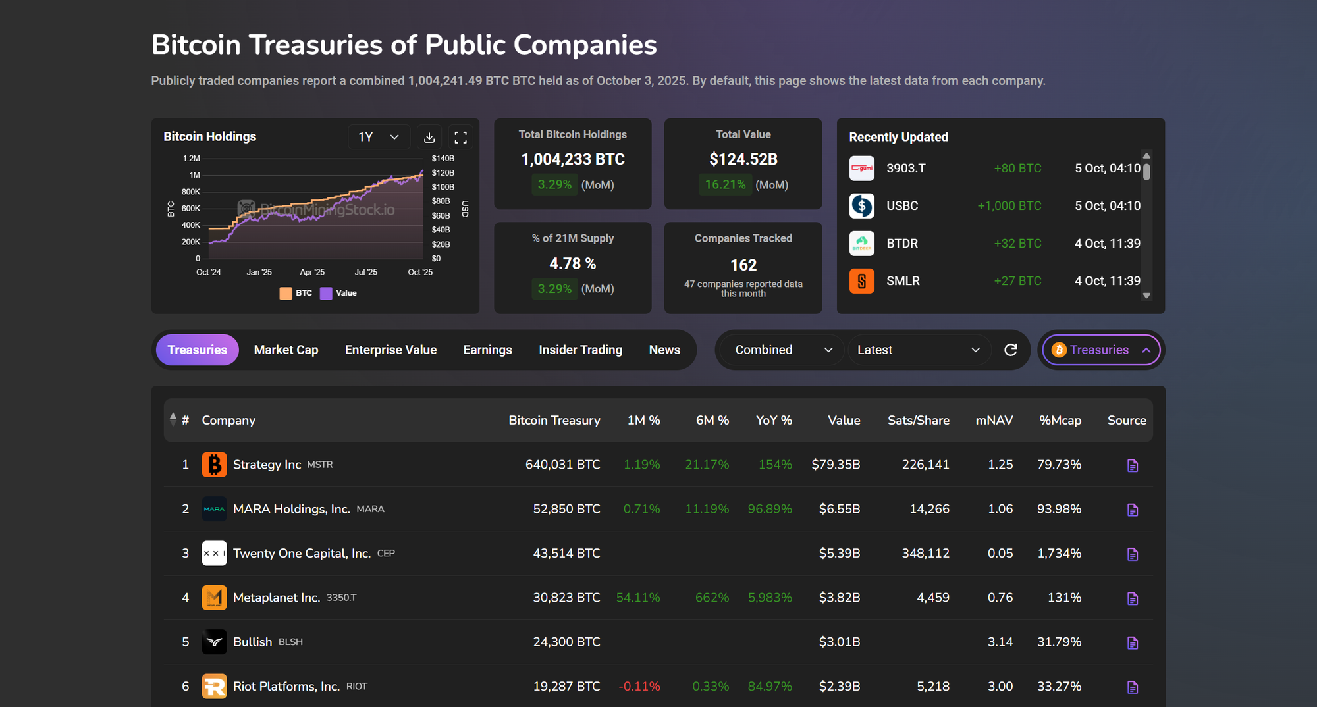Switch to the Market Cap tab
Viewport: 1317px width, 707px height.
(x=286, y=350)
